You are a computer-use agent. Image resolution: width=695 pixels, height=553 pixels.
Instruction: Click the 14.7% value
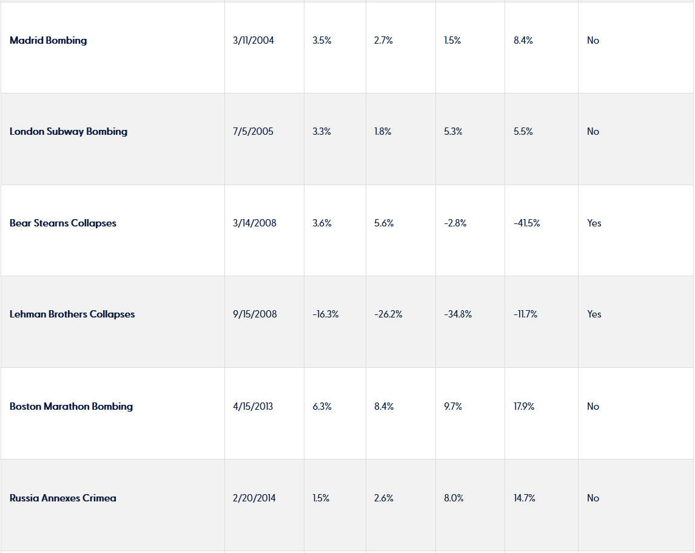point(524,498)
